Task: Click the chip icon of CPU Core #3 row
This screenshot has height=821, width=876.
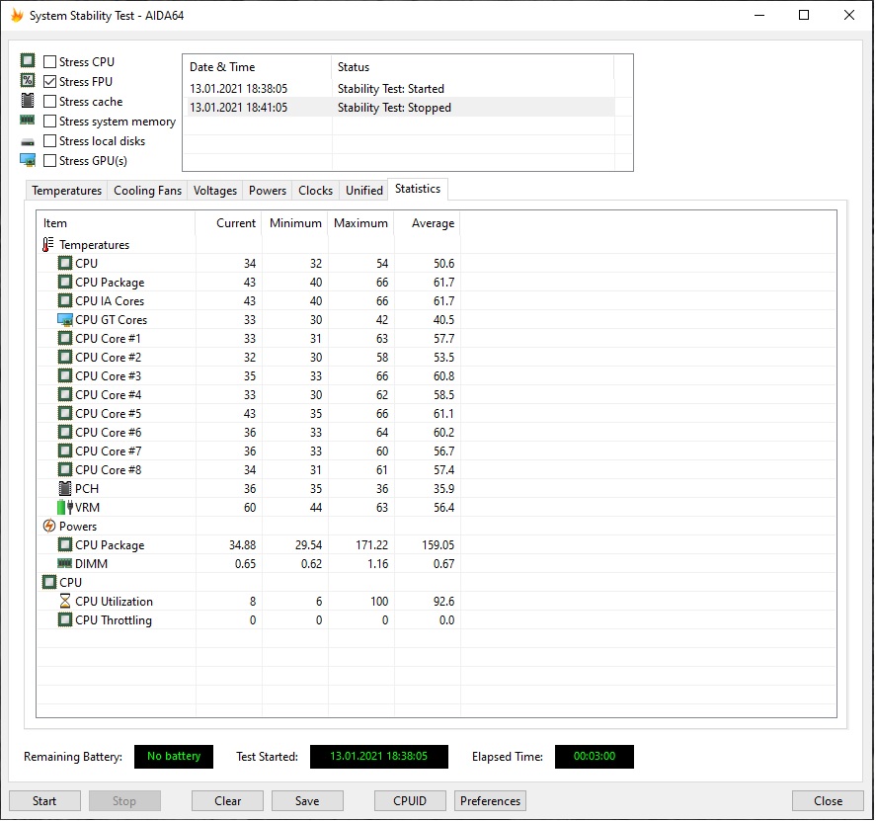Action: tap(65, 375)
